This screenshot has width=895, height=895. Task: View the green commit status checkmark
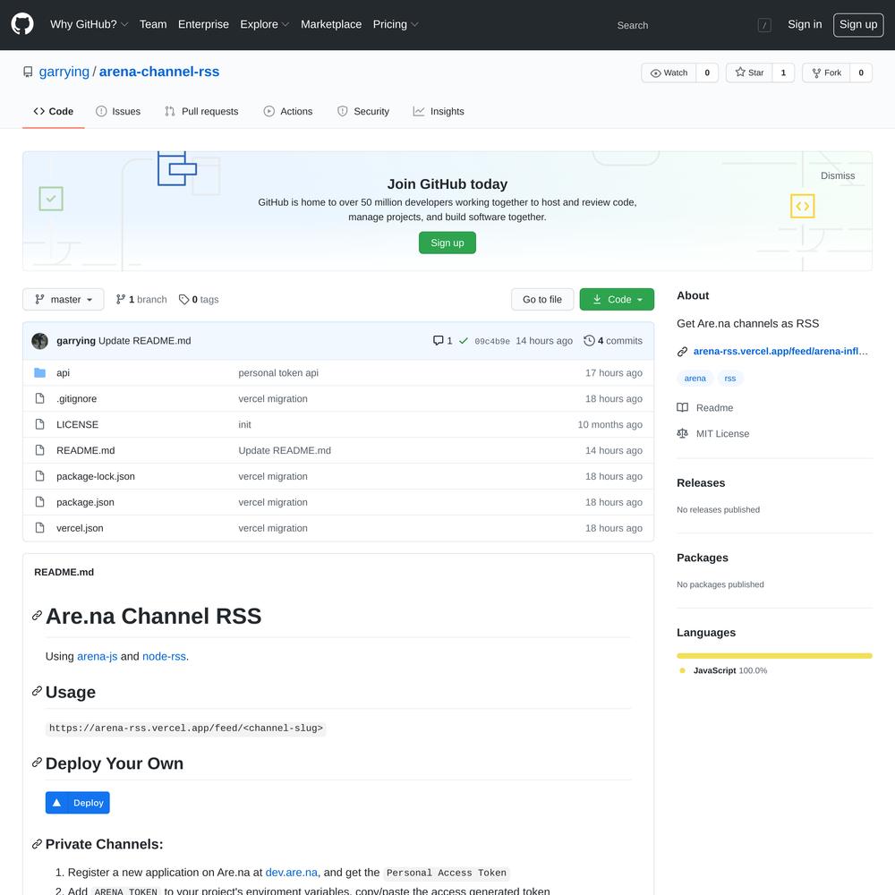click(464, 341)
